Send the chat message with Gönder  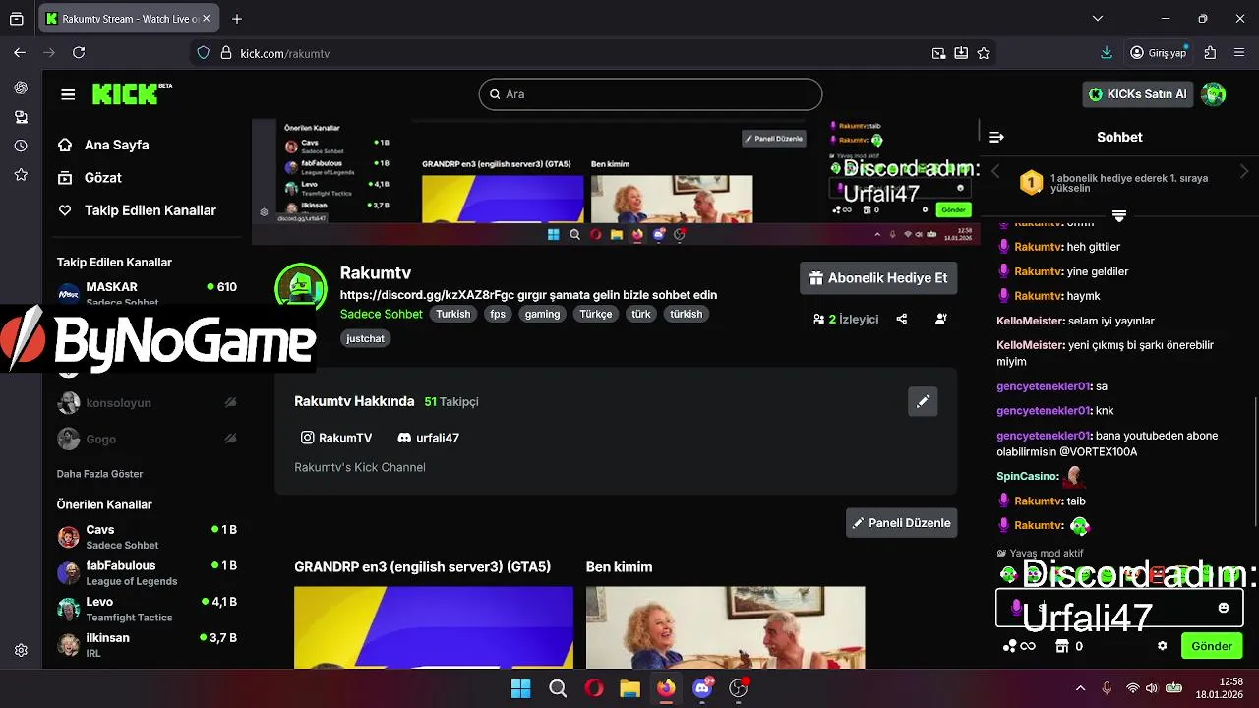click(x=1212, y=646)
